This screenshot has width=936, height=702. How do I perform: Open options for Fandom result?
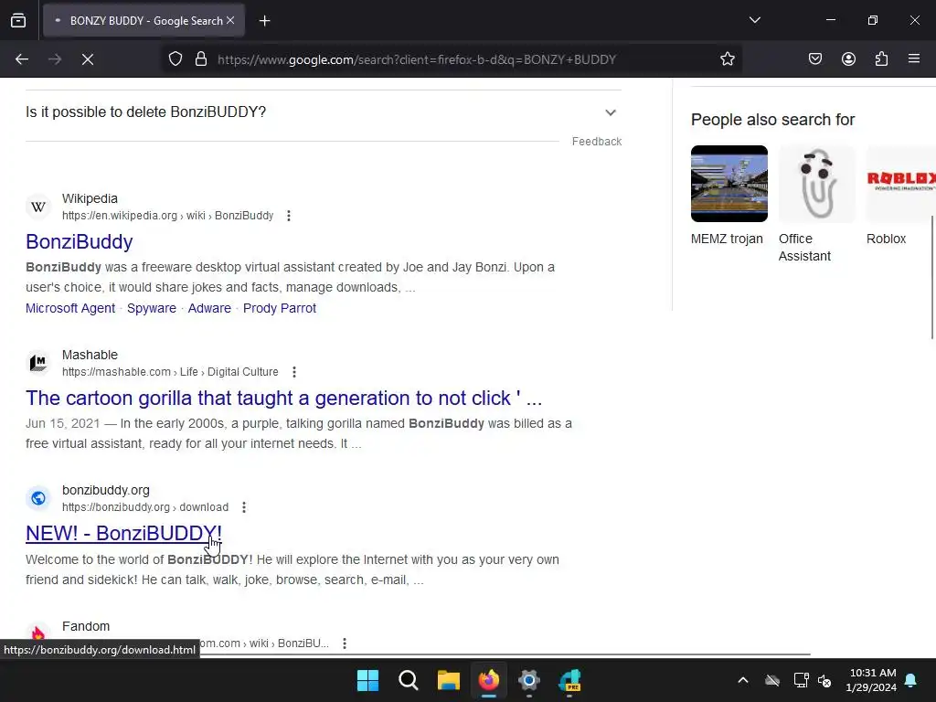click(x=345, y=643)
